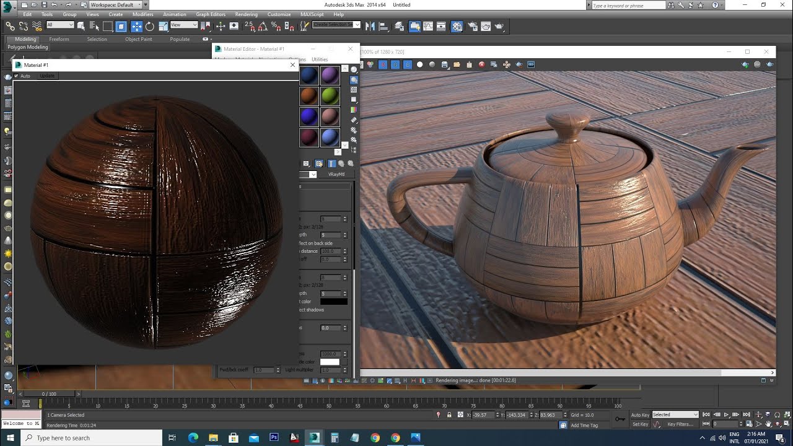Select the Move transform tool
This screenshot has height=446, width=793.
[136, 27]
